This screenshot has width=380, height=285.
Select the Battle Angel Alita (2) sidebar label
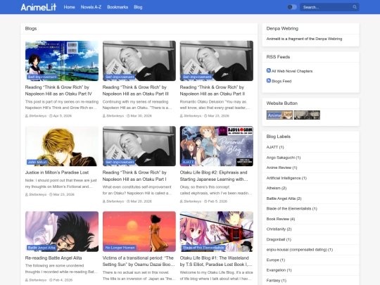tap(284, 198)
